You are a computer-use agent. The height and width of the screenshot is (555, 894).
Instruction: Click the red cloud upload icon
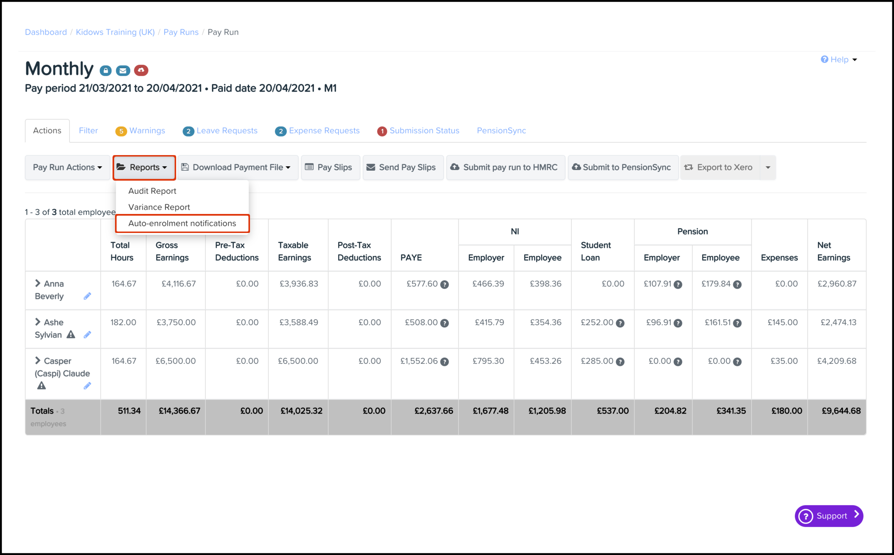(x=141, y=70)
